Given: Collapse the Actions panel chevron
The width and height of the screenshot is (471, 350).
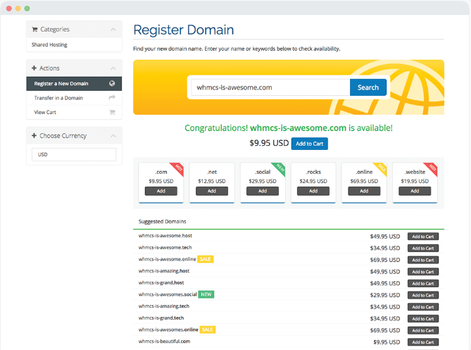Looking at the screenshot, I should [113, 68].
